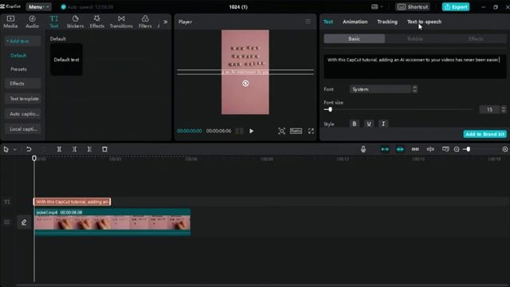Click the timeline caption tool icon
Screen dimensions: 510x287
tap(445, 149)
